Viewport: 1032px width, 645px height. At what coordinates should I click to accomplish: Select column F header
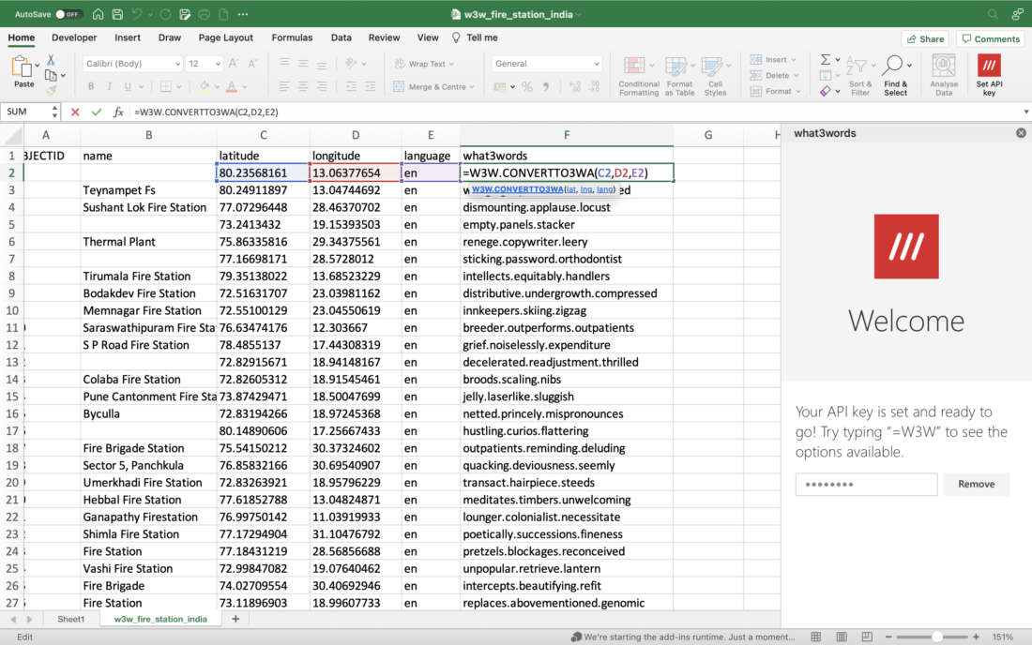pyautogui.click(x=567, y=135)
